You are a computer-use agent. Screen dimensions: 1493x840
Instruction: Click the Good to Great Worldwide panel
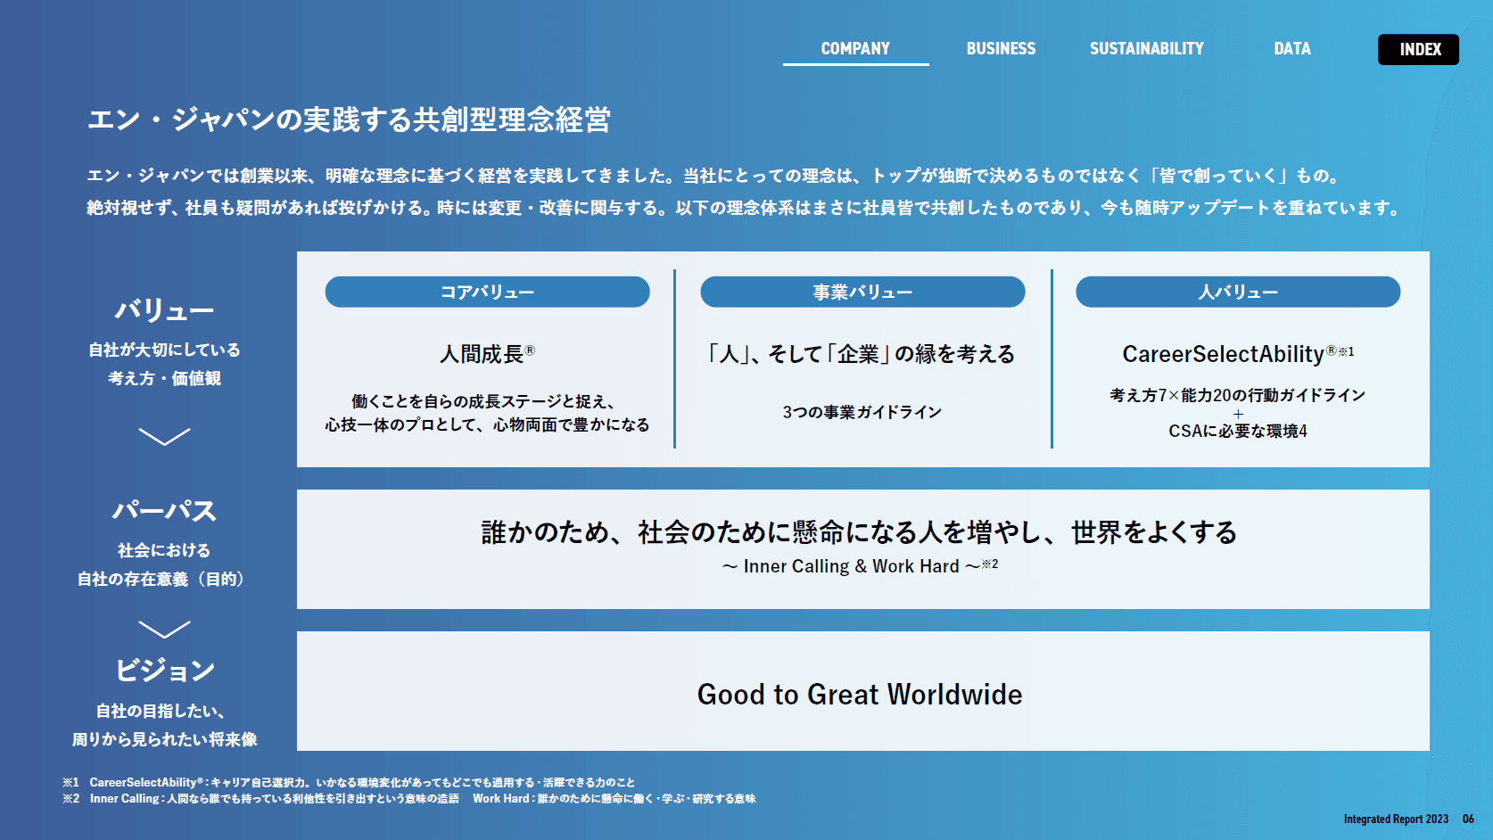[861, 694]
